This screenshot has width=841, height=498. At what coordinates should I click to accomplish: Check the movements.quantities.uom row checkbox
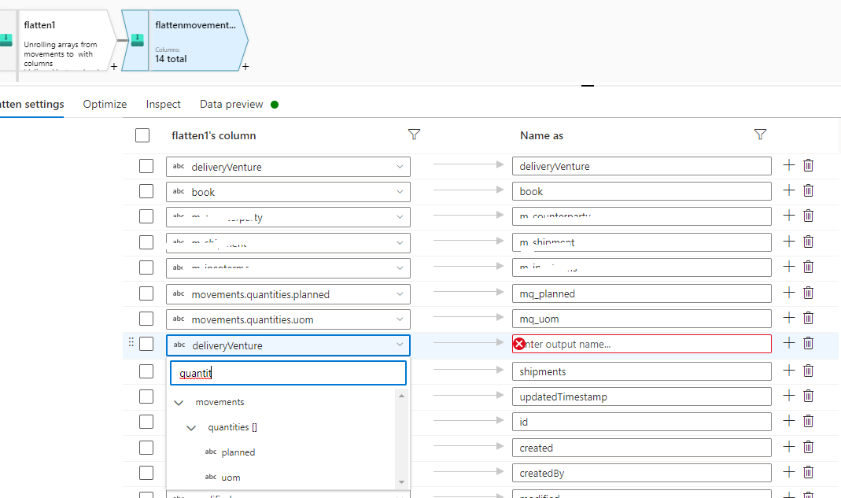pyautogui.click(x=146, y=318)
